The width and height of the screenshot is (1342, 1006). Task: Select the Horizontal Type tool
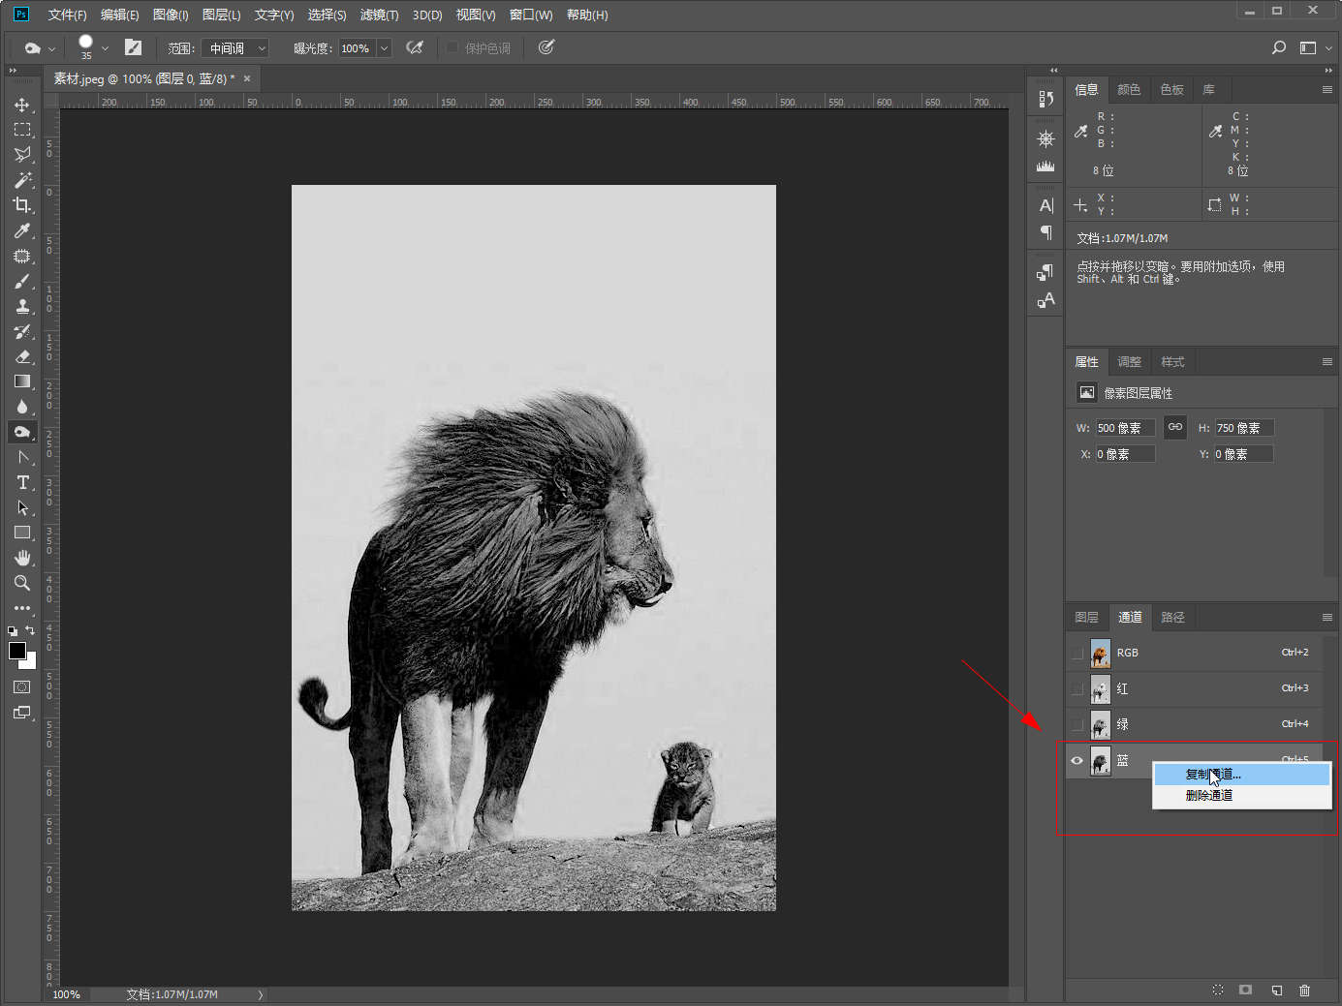[22, 482]
